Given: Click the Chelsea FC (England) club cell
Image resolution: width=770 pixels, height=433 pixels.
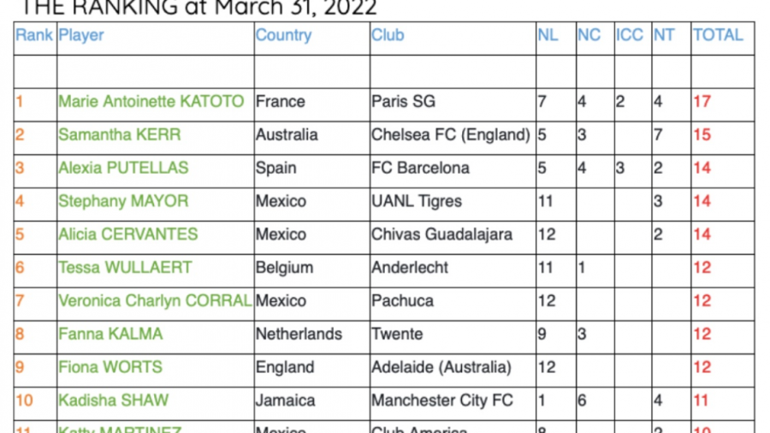Looking at the screenshot, I should click(x=451, y=134).
